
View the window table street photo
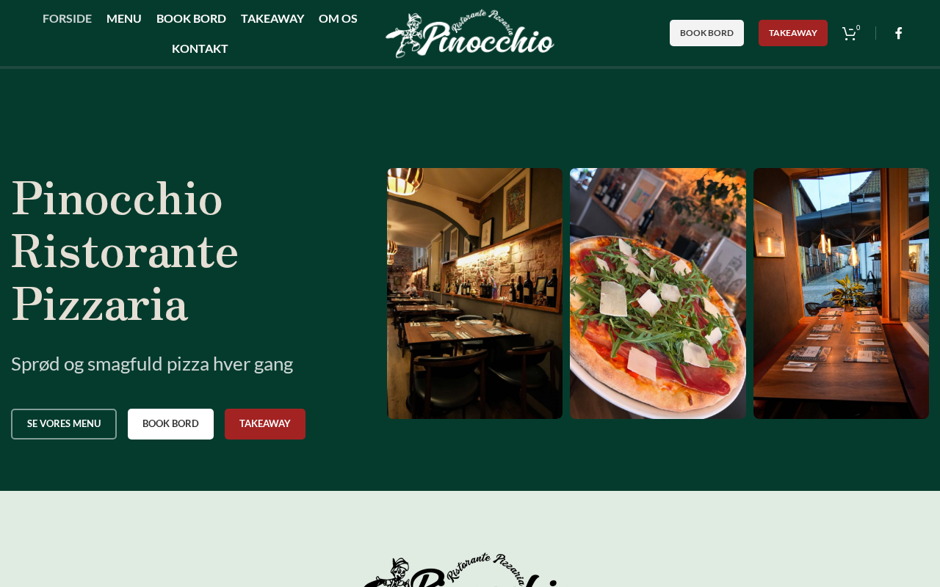(x=841, y=293)
